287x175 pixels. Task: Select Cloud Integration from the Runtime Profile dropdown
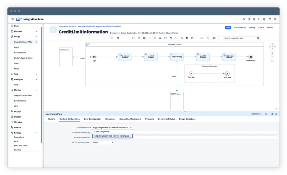point(102,132)
